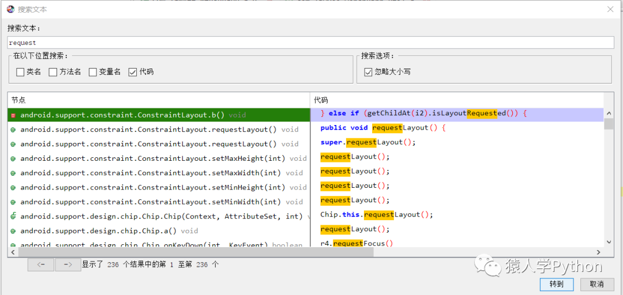Select Chip.a() void result row
Viewport: 623px width, 295px height.
[x=159, y=231]
